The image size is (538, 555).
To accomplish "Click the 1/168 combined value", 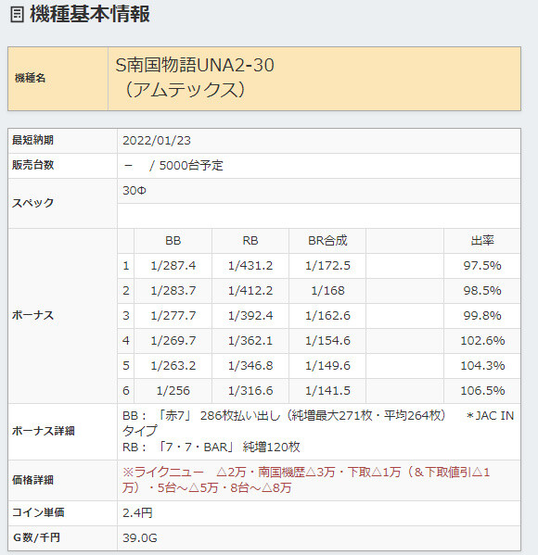I will 327,291.
